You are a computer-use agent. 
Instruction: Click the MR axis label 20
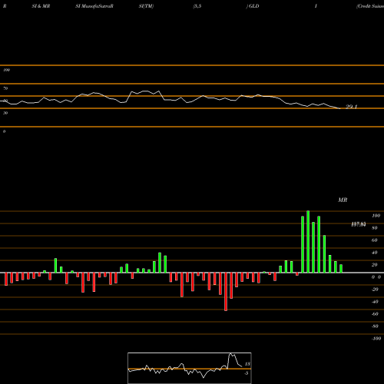point(374,265)
